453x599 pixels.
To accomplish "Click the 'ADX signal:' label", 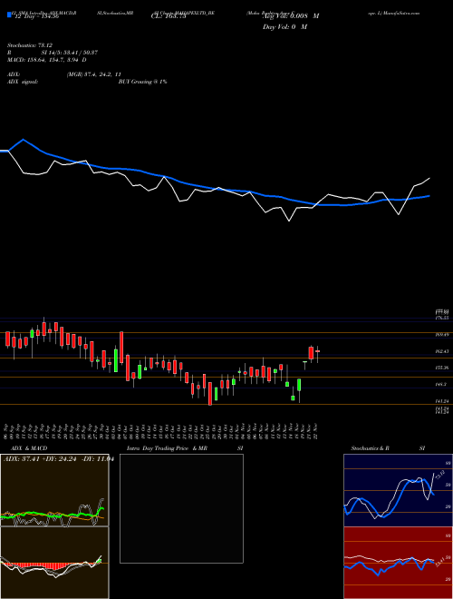I will click(23, 82).
